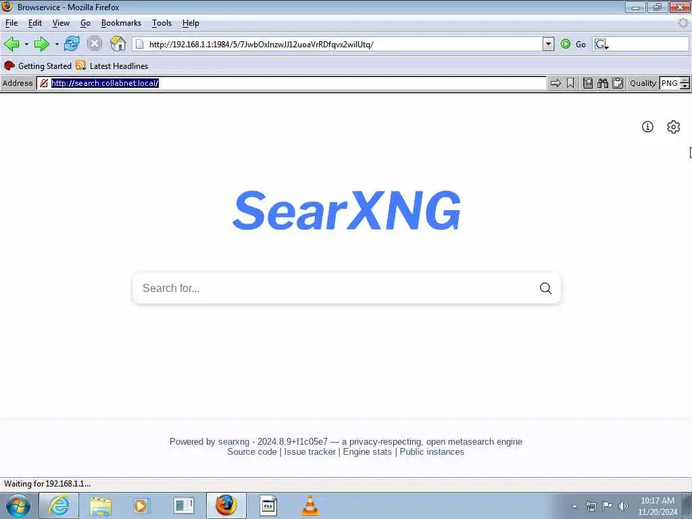Click the clipboard icon in Browservice bar

618,83
